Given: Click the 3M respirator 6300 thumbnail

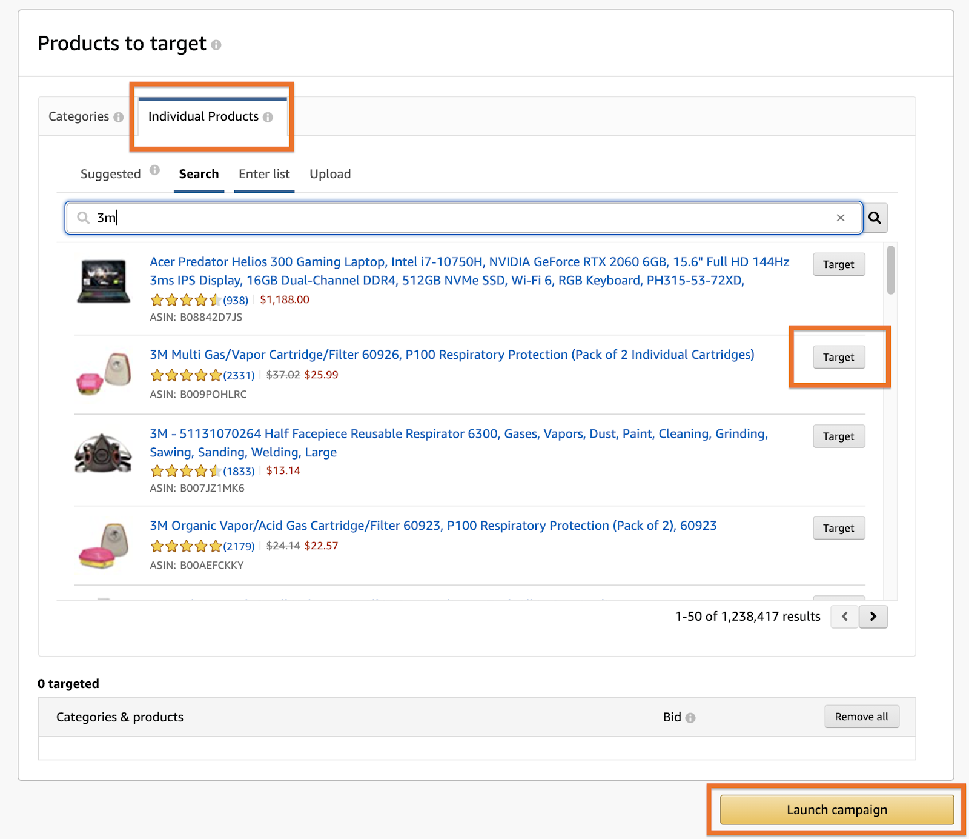Looking at the screenshot, I should pos(104,453).
